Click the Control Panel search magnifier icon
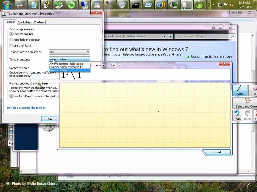 232,36
